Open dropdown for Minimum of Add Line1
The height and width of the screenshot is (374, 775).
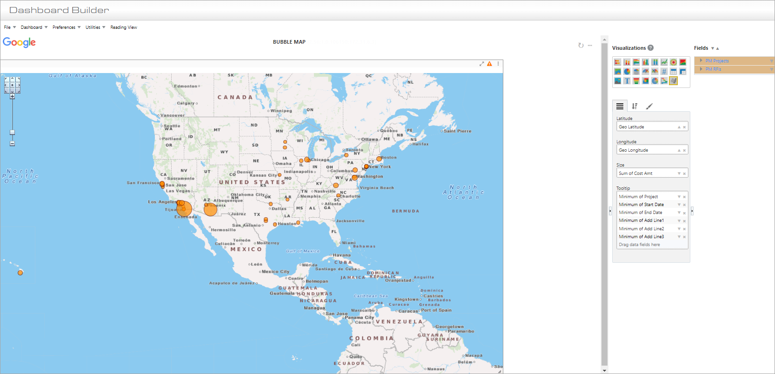coord(679,221)
